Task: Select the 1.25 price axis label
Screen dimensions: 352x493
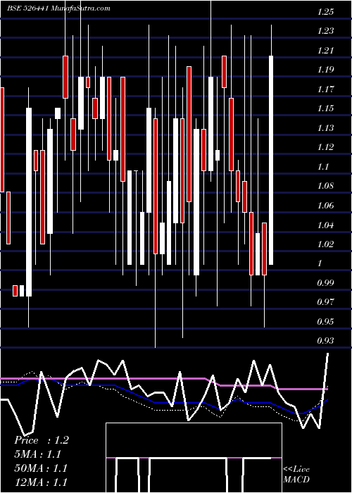Action: tap(325, 12)
